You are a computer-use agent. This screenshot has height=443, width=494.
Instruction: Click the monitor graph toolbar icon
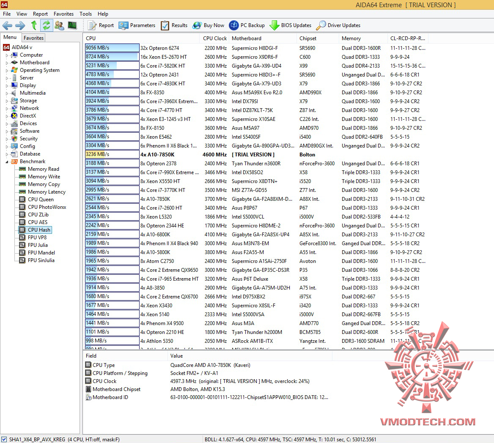(x=72, y=25)
